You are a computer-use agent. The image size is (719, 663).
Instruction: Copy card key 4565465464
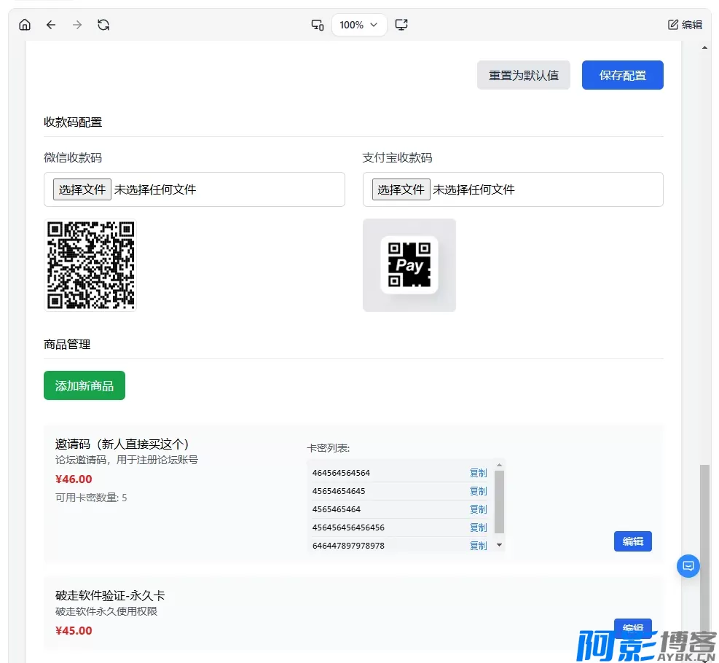(x=478, y=509)
